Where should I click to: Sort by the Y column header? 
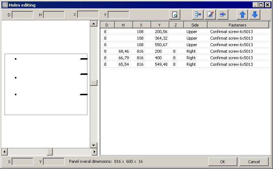pos(160,25)
